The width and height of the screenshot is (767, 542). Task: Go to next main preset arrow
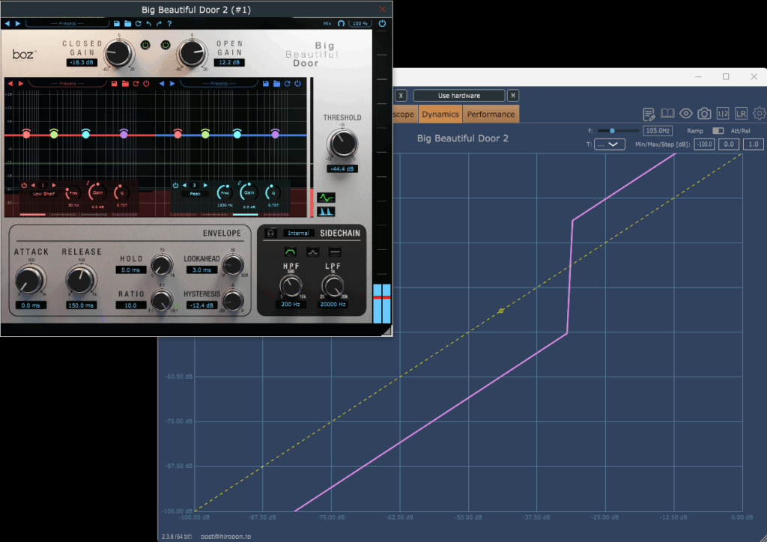coord(18,23)
